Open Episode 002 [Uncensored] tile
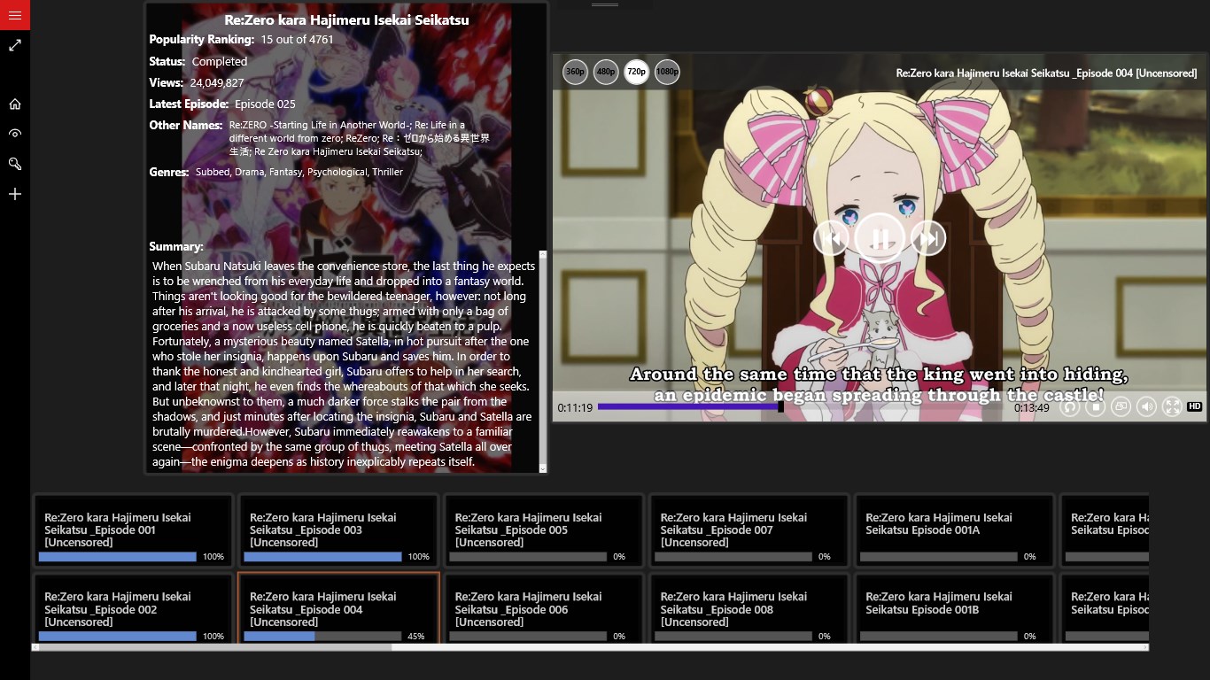The width and height of the screenshot is (1210, 680). (133, 608)
